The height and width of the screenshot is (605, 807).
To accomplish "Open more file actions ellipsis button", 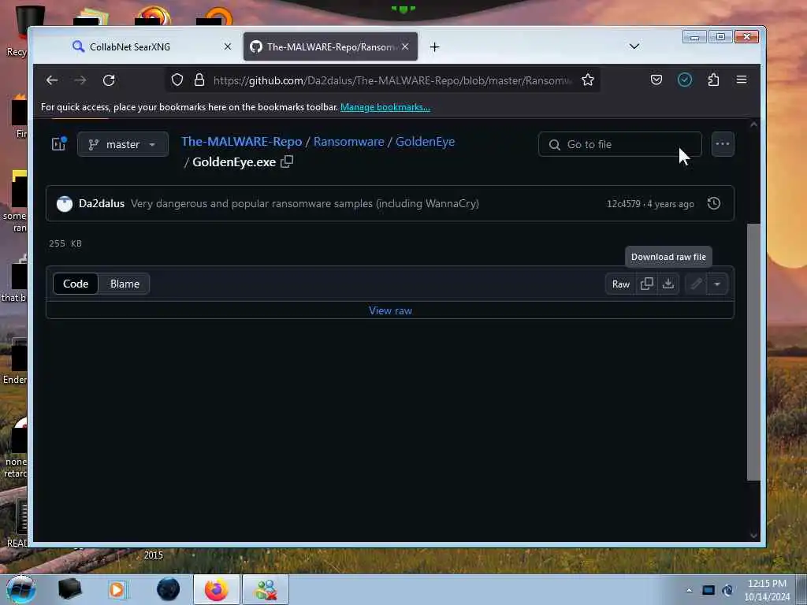I will coord(723,144).
